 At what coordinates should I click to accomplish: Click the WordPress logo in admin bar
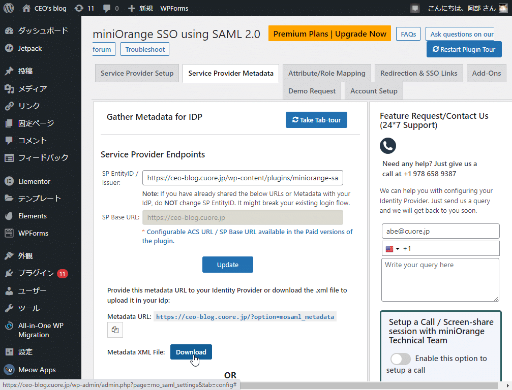(x=9, y=8)
